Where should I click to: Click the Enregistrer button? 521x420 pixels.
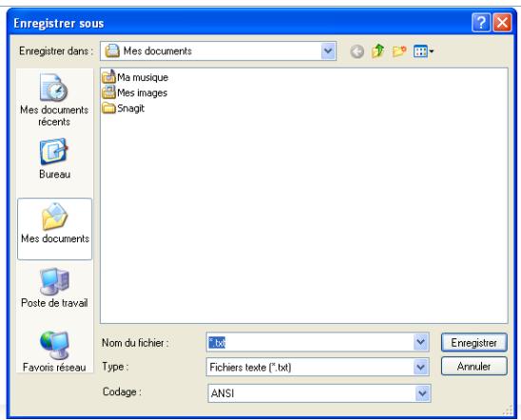tap(474, 342)
